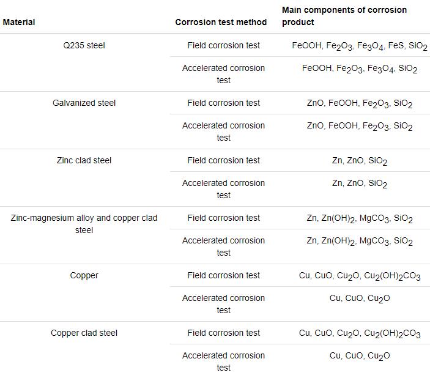430x378 pixels.
Task: Click the Copper row's "Accelerated corrosion test" cell
Action: tap(223, 304)
